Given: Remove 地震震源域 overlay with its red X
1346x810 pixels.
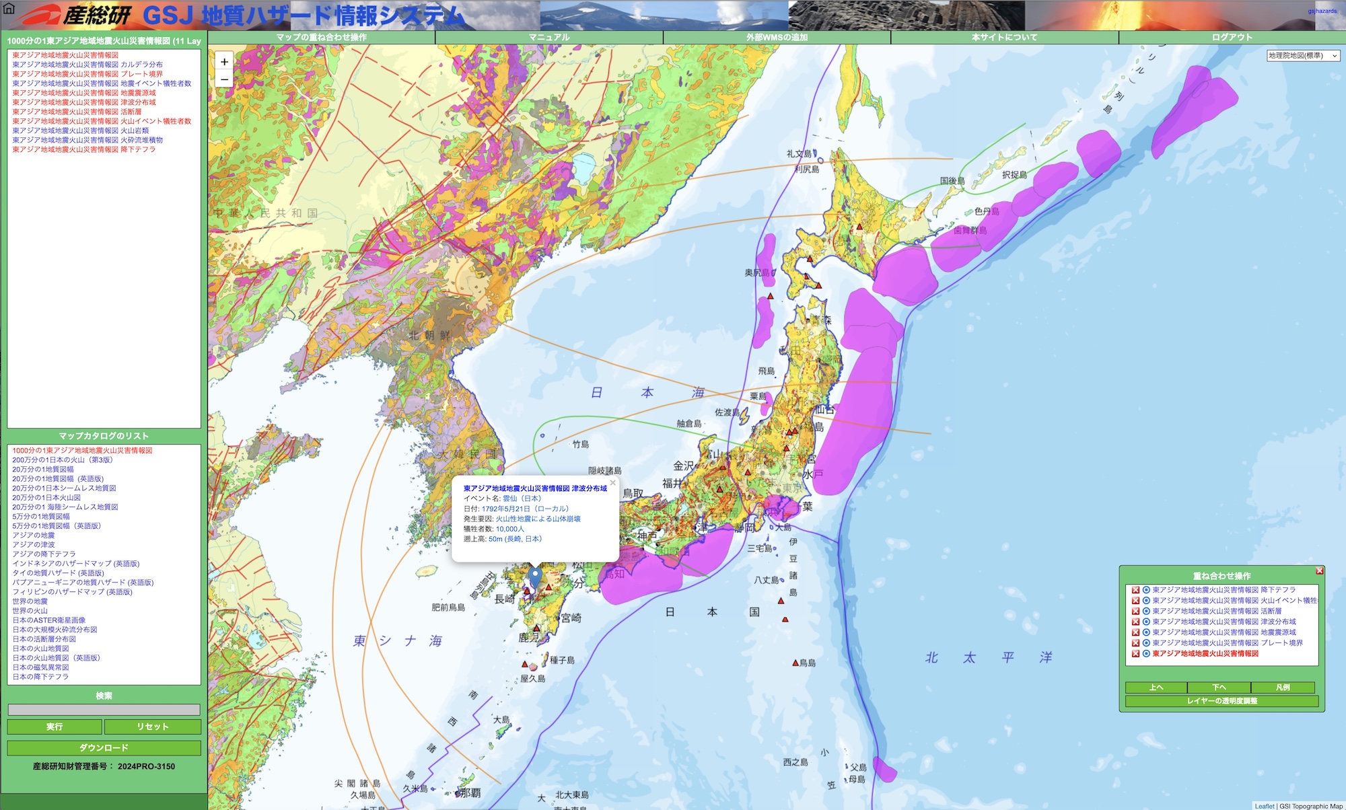Looking at the screenshot, I should [1135, 632].
